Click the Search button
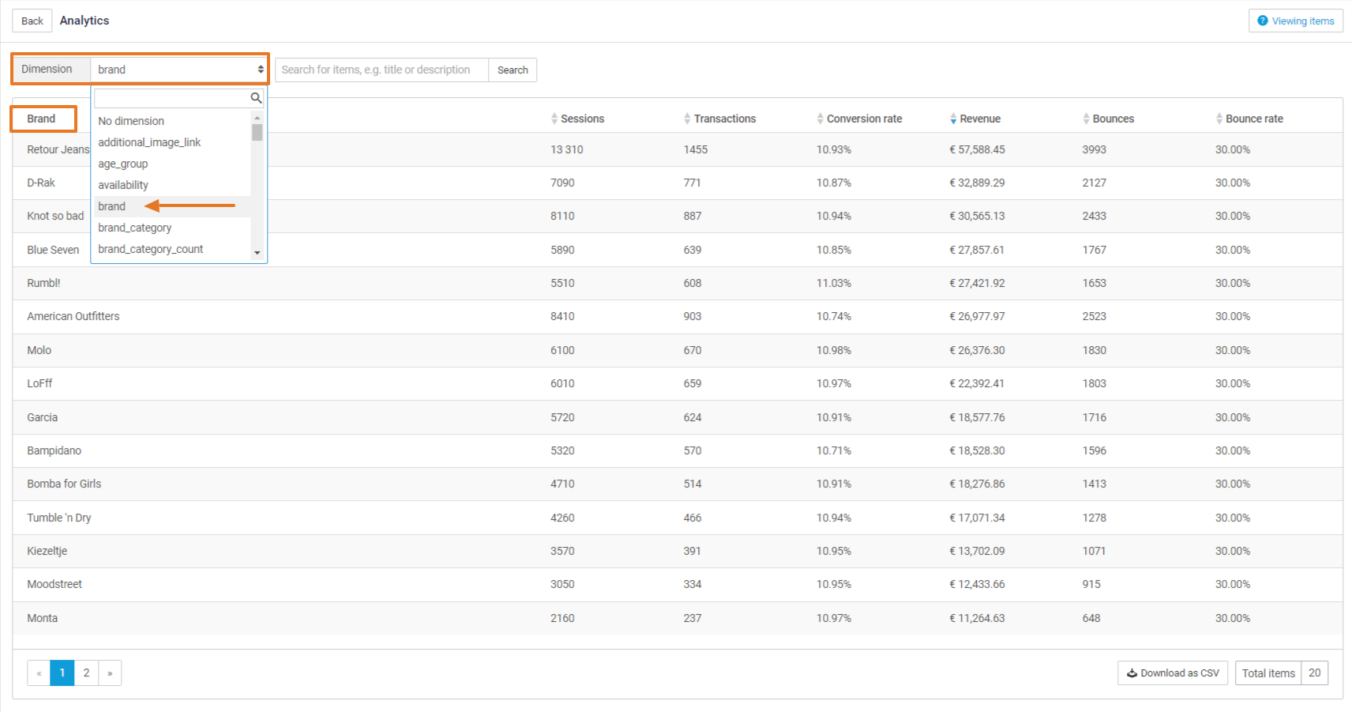 [513, 70]
